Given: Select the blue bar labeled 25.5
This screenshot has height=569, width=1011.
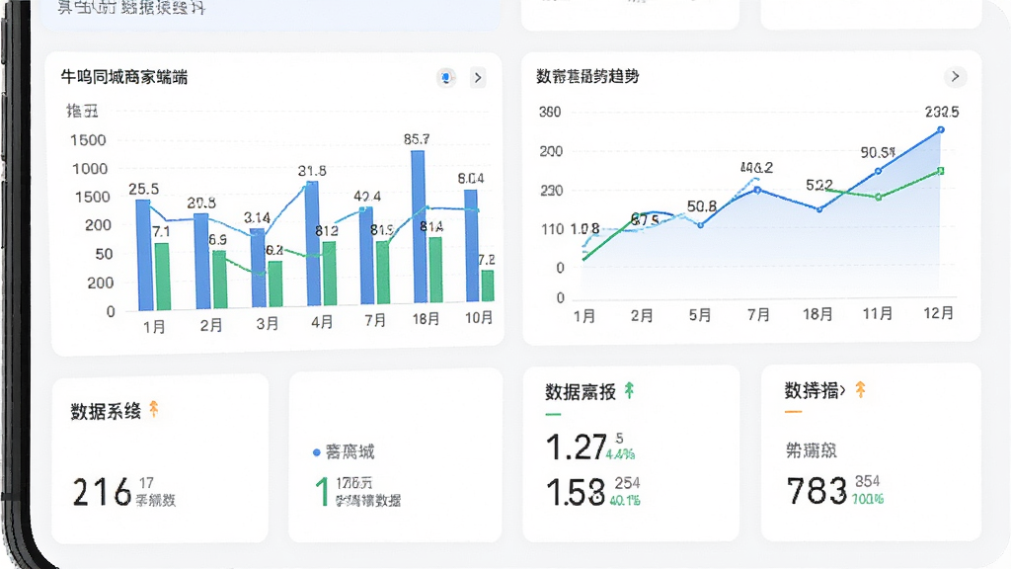Looking at the screenshot, I should pyautogui.click(x=144, y=255).
